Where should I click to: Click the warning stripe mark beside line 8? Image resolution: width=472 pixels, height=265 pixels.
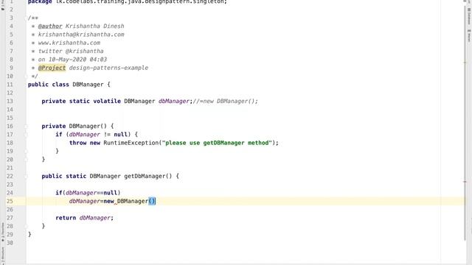click(465, 63)
